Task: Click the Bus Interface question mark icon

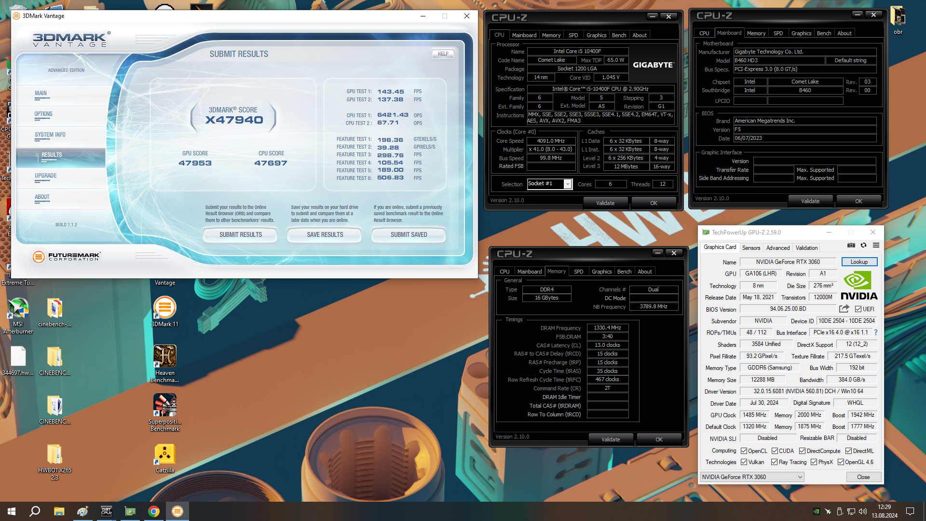Action: [x=876, y=332]
